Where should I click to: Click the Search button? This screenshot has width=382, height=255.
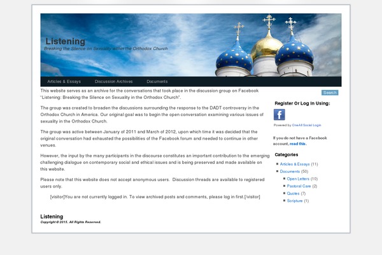(x=330, y=92)
